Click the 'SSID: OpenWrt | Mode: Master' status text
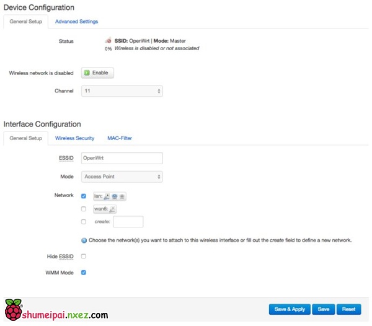Viewport: 372px width, 326px height. pyautogui.click(x=150, y=41)
